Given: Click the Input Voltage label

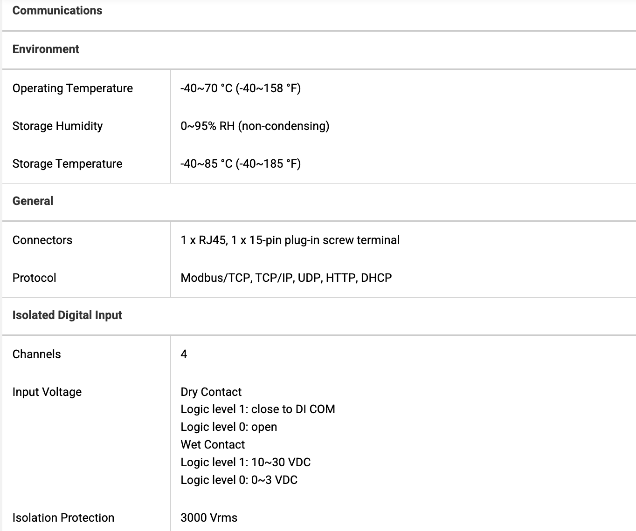Looking at the screenshot, I should pos(47,392).
